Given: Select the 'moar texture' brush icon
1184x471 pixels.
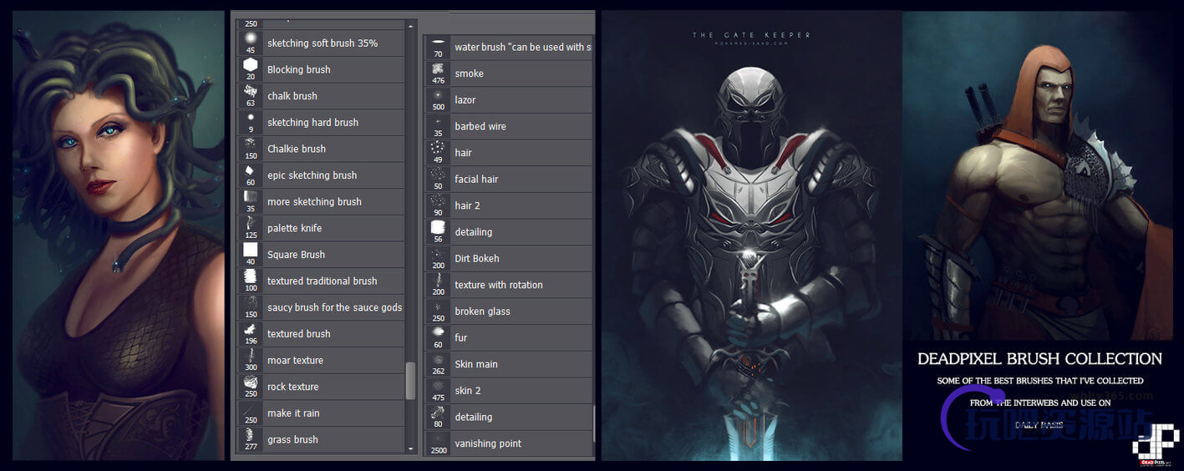Looking at the screenshot, I should [251, 356].
